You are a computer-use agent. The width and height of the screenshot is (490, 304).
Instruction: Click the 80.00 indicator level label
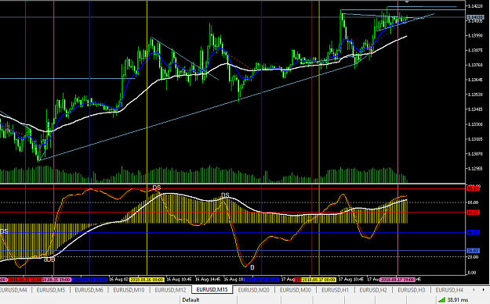tap(473, 202)
